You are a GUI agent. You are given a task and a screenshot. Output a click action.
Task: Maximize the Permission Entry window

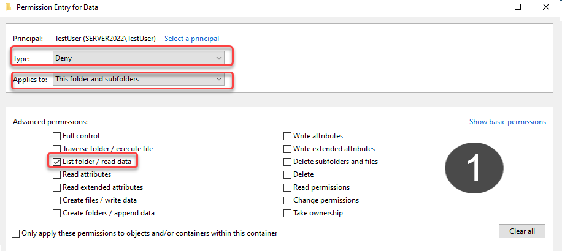pyautogui.click(x=518, y=7)
